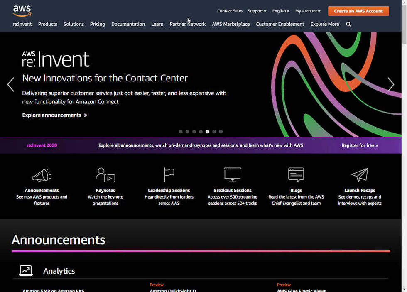This screenshot has height=292, width=407.
Task: Open the Leadership Sessions title link
Action: pos(169,190)
